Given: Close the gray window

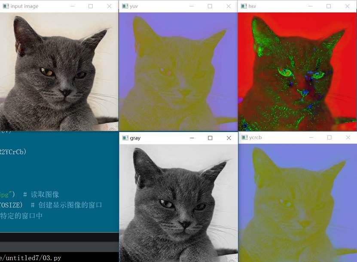Looking at the screenshot, I should [229, 138].
